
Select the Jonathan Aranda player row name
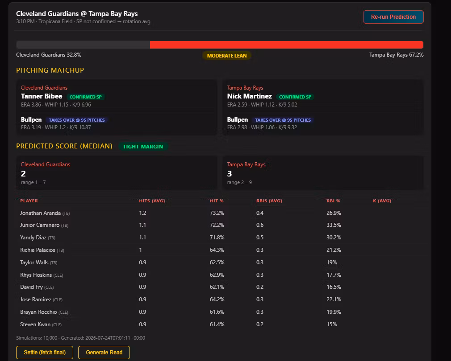[40, 213]
